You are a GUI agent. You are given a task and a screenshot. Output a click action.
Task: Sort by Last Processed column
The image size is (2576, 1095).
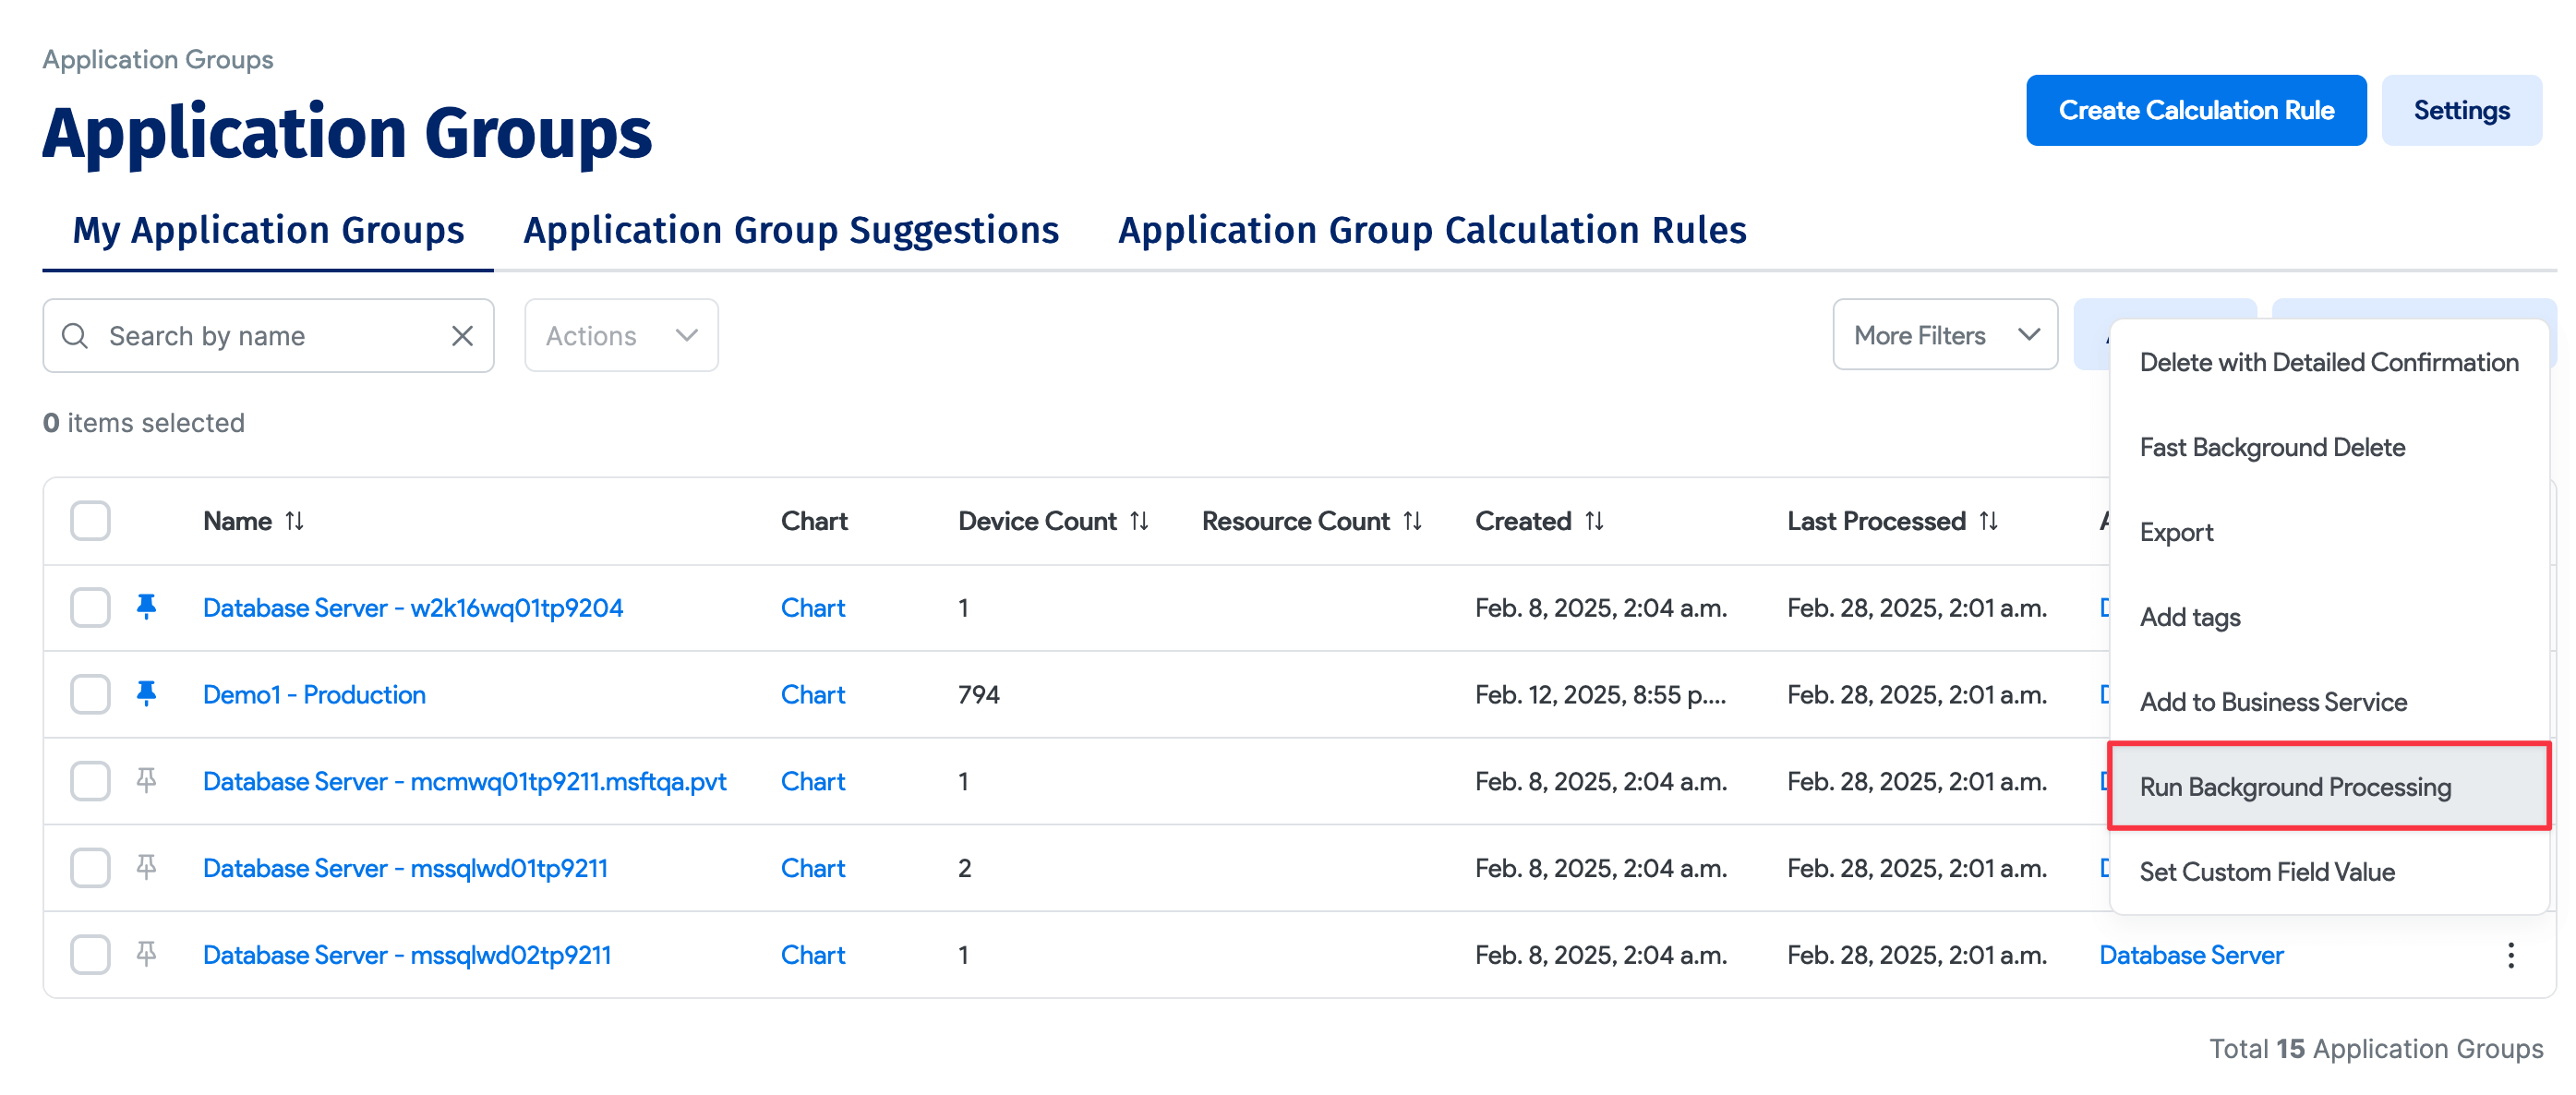[x=1988, y=521]
